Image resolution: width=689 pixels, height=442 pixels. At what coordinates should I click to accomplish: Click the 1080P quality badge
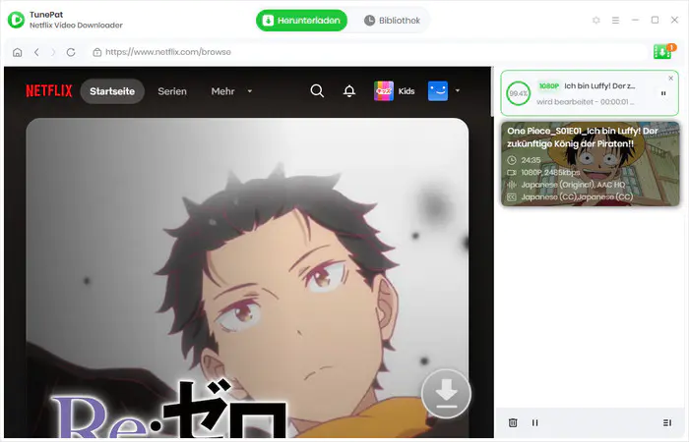click(549, 86)
